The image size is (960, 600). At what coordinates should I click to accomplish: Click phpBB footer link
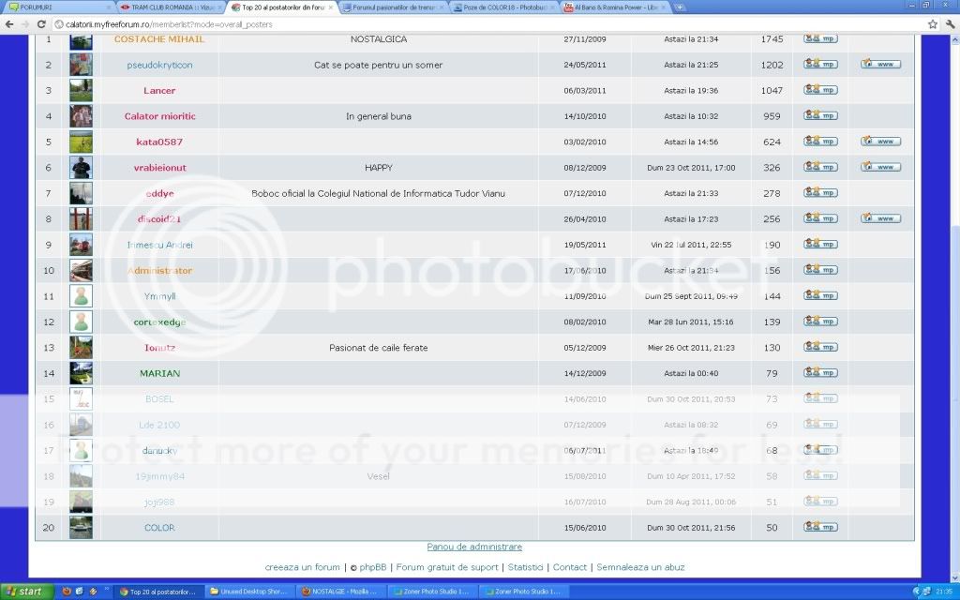[x=373, y=567]
